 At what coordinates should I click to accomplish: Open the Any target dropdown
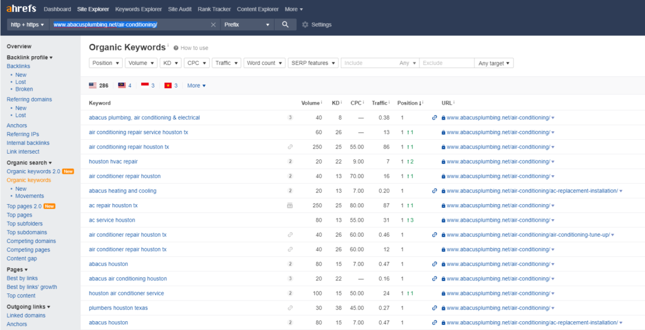coord(494,63)
